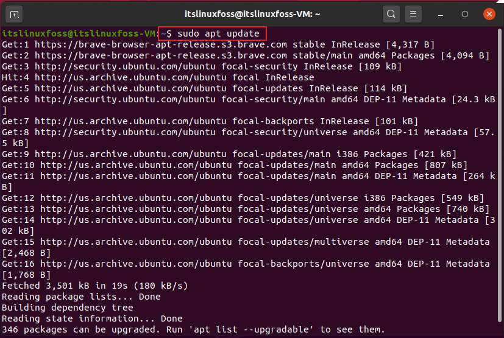Click the terminal vertical scrollbar
The width and height of the screenshot is (504, 338).
click(x=499, y=175)
